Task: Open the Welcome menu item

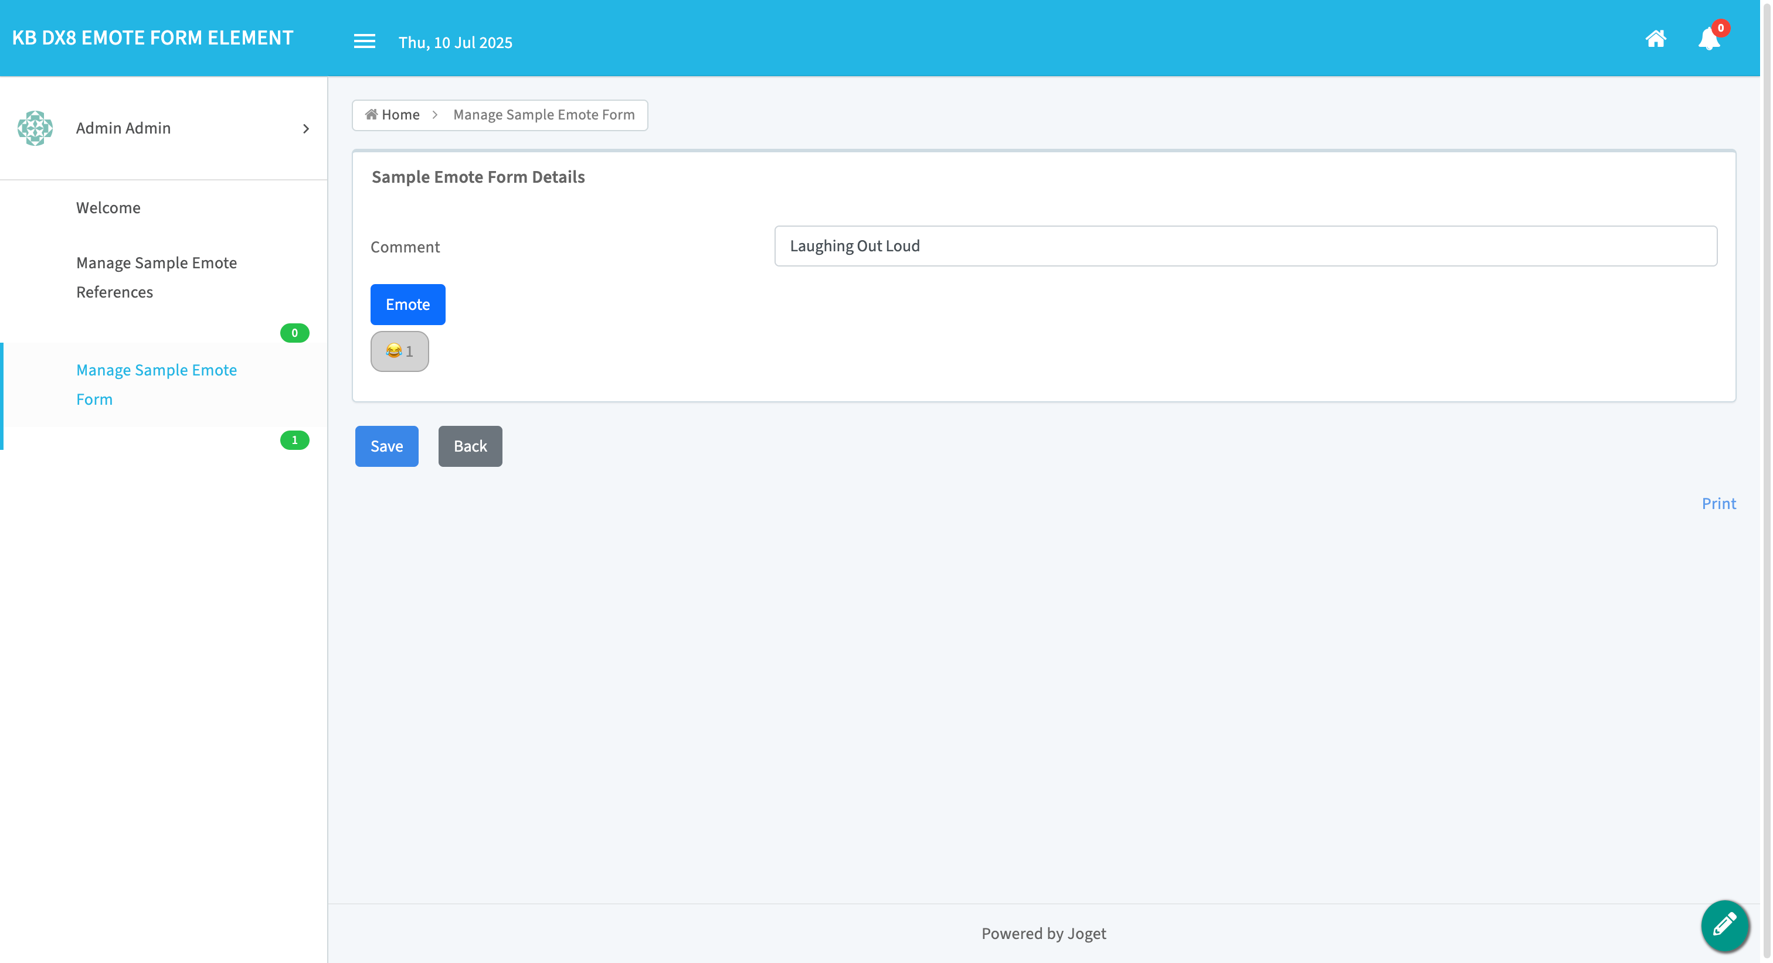Action: coord(108,208)
